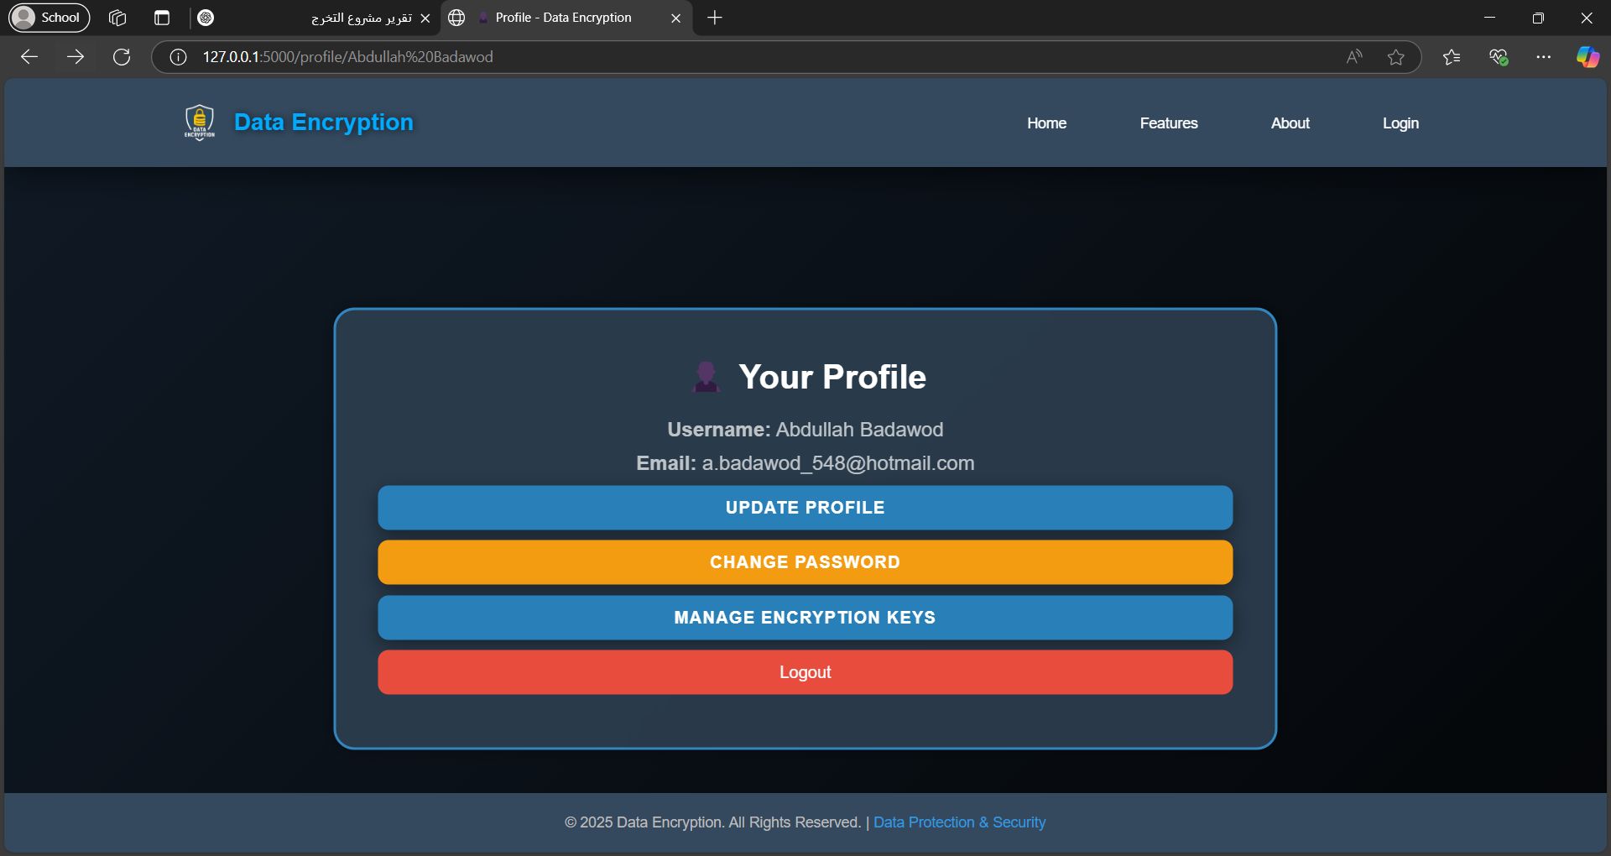The width and height of the screenshot is (1611, 856).
Task: Open a new tab with plus icon
Action: point(715,18)
